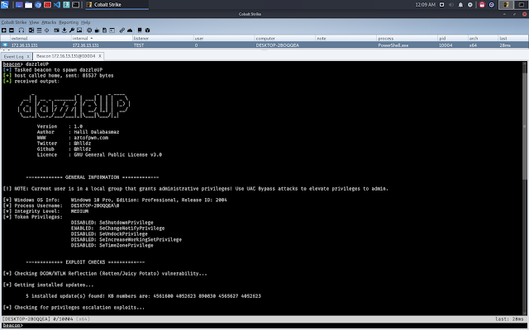
Task: Open the Reporting menu
Action: click(69, 22)
